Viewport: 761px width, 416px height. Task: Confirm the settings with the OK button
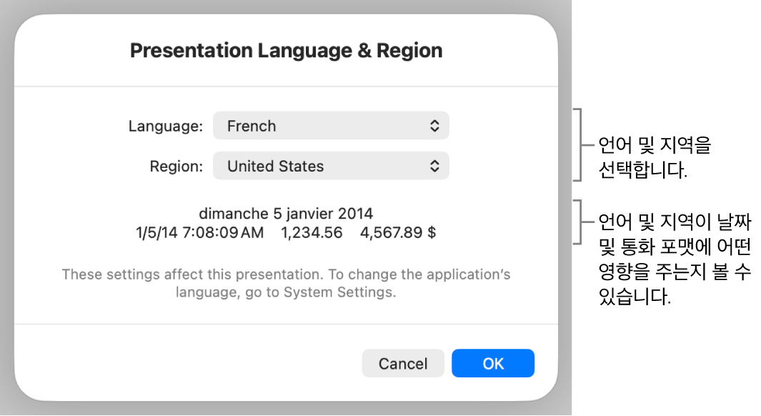click(x=492, y=363)
